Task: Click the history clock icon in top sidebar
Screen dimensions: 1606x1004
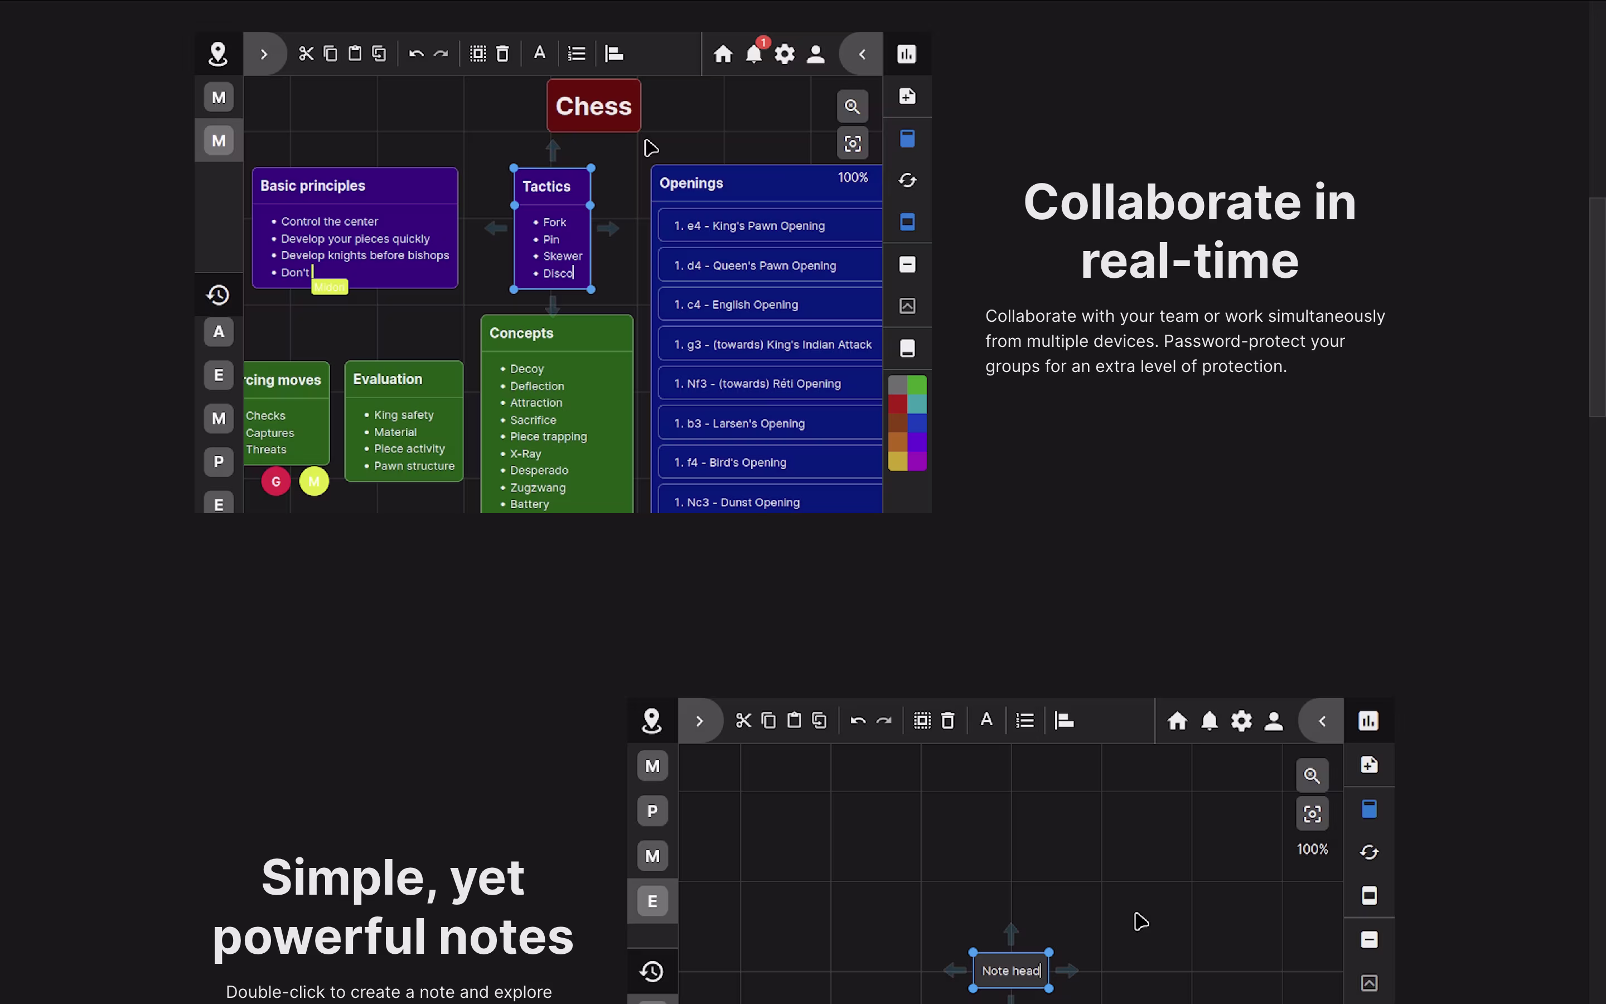Action: pyautogui.click(x=219, y=295)
